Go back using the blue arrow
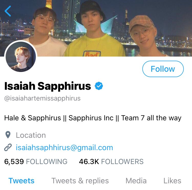Screen dimensions: 192x190 coord(8,11)
